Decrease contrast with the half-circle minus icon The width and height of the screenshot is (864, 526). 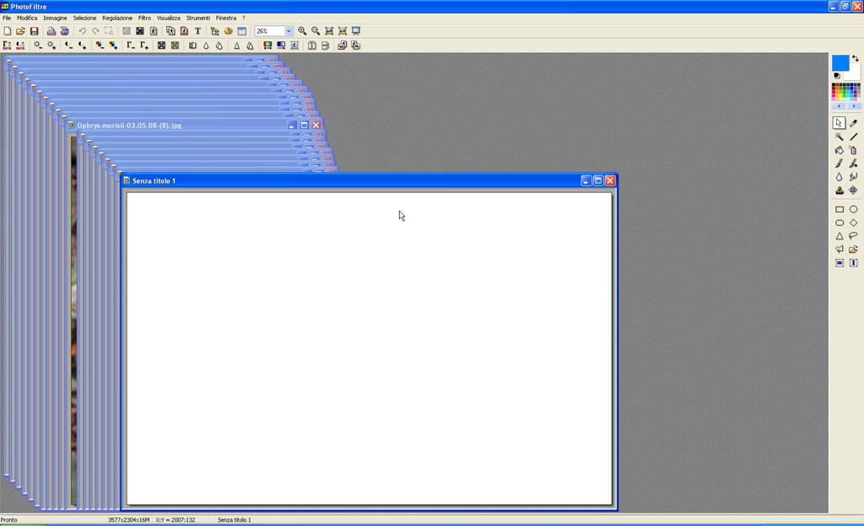[68, 46]
